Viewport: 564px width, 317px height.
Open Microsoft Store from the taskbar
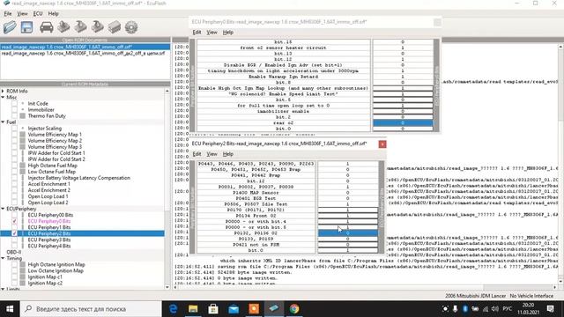pos(213,309)
